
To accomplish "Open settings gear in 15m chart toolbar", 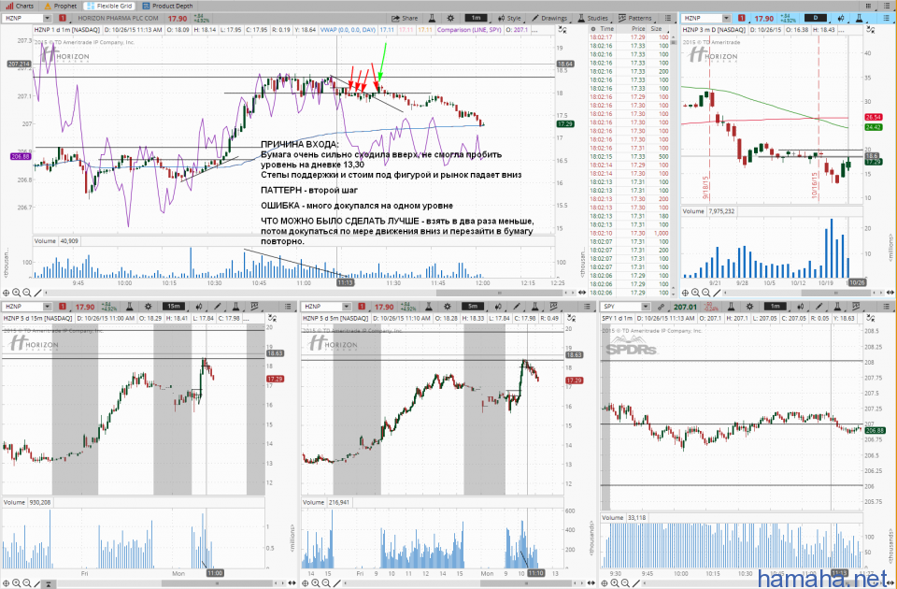I will tap(149, 307).
